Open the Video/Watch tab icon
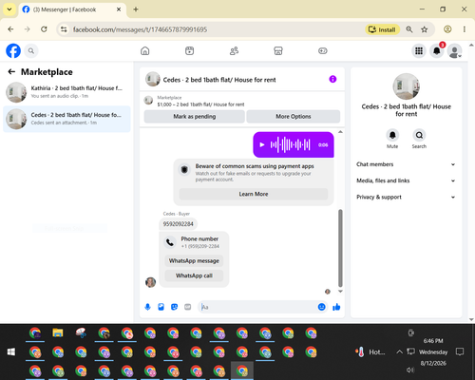 tap(189, 50)
